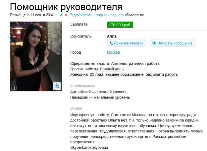Click the поднять link
This screenshot has width=207, height=151.
click(117, 15)
